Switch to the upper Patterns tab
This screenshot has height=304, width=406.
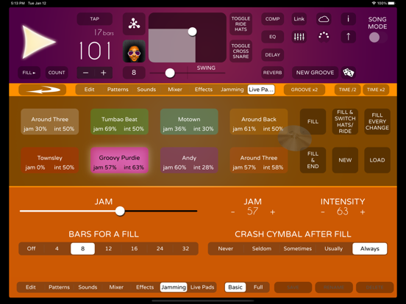[x=118, y=90]
